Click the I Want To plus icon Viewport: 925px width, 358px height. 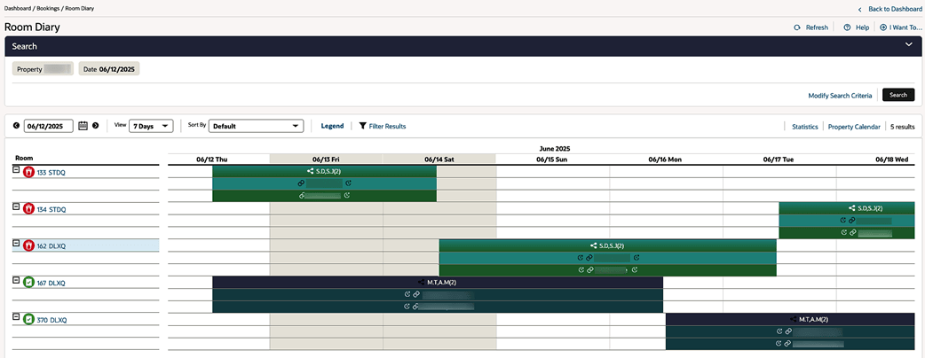point(883,27)
